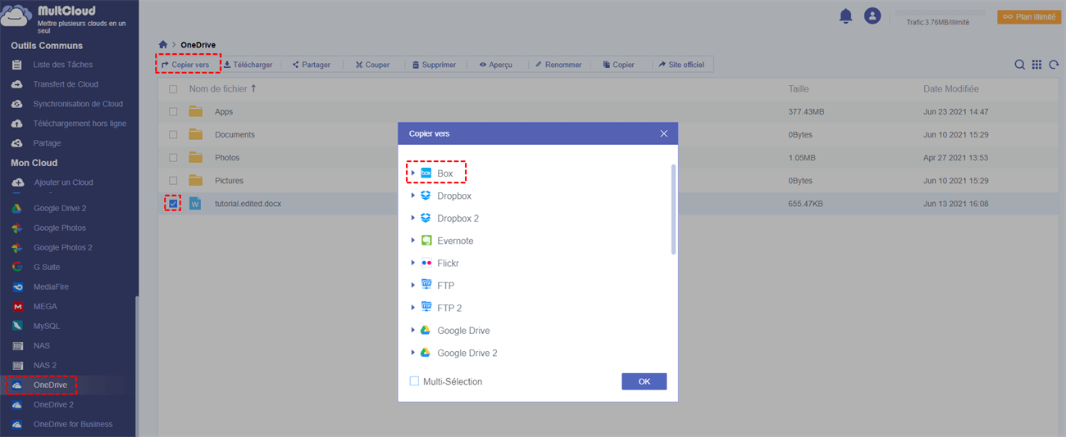Click the dialog cloud list scrollbar
The image size is (1066, 437).
click(x=673, y=209)
